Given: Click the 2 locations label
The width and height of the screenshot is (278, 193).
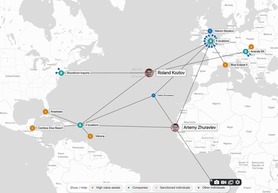Looking at the screenshot, I should pyautogui.click(x=92, y=125).
